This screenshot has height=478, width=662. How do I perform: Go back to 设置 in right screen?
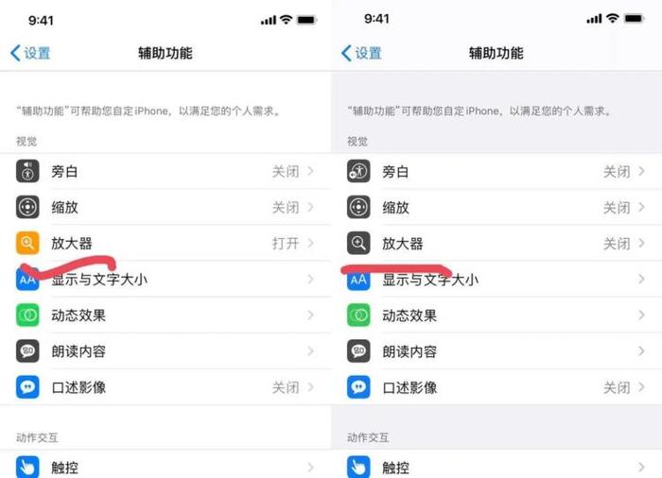[x=361, y=53]
